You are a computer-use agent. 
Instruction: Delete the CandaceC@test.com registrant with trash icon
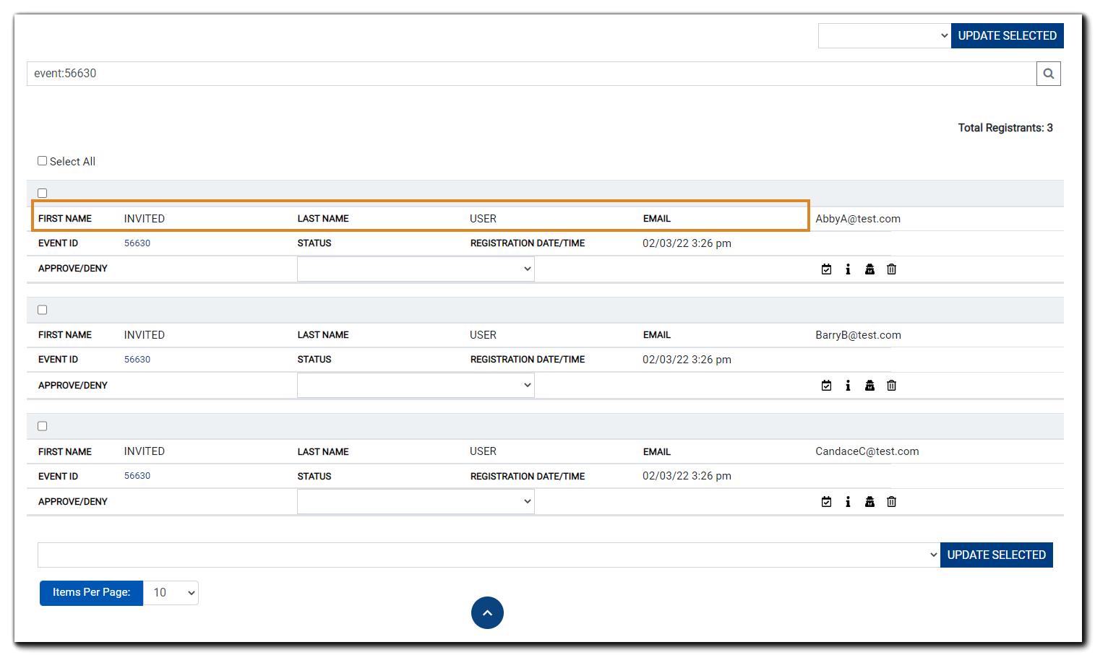tap(891, 502)
